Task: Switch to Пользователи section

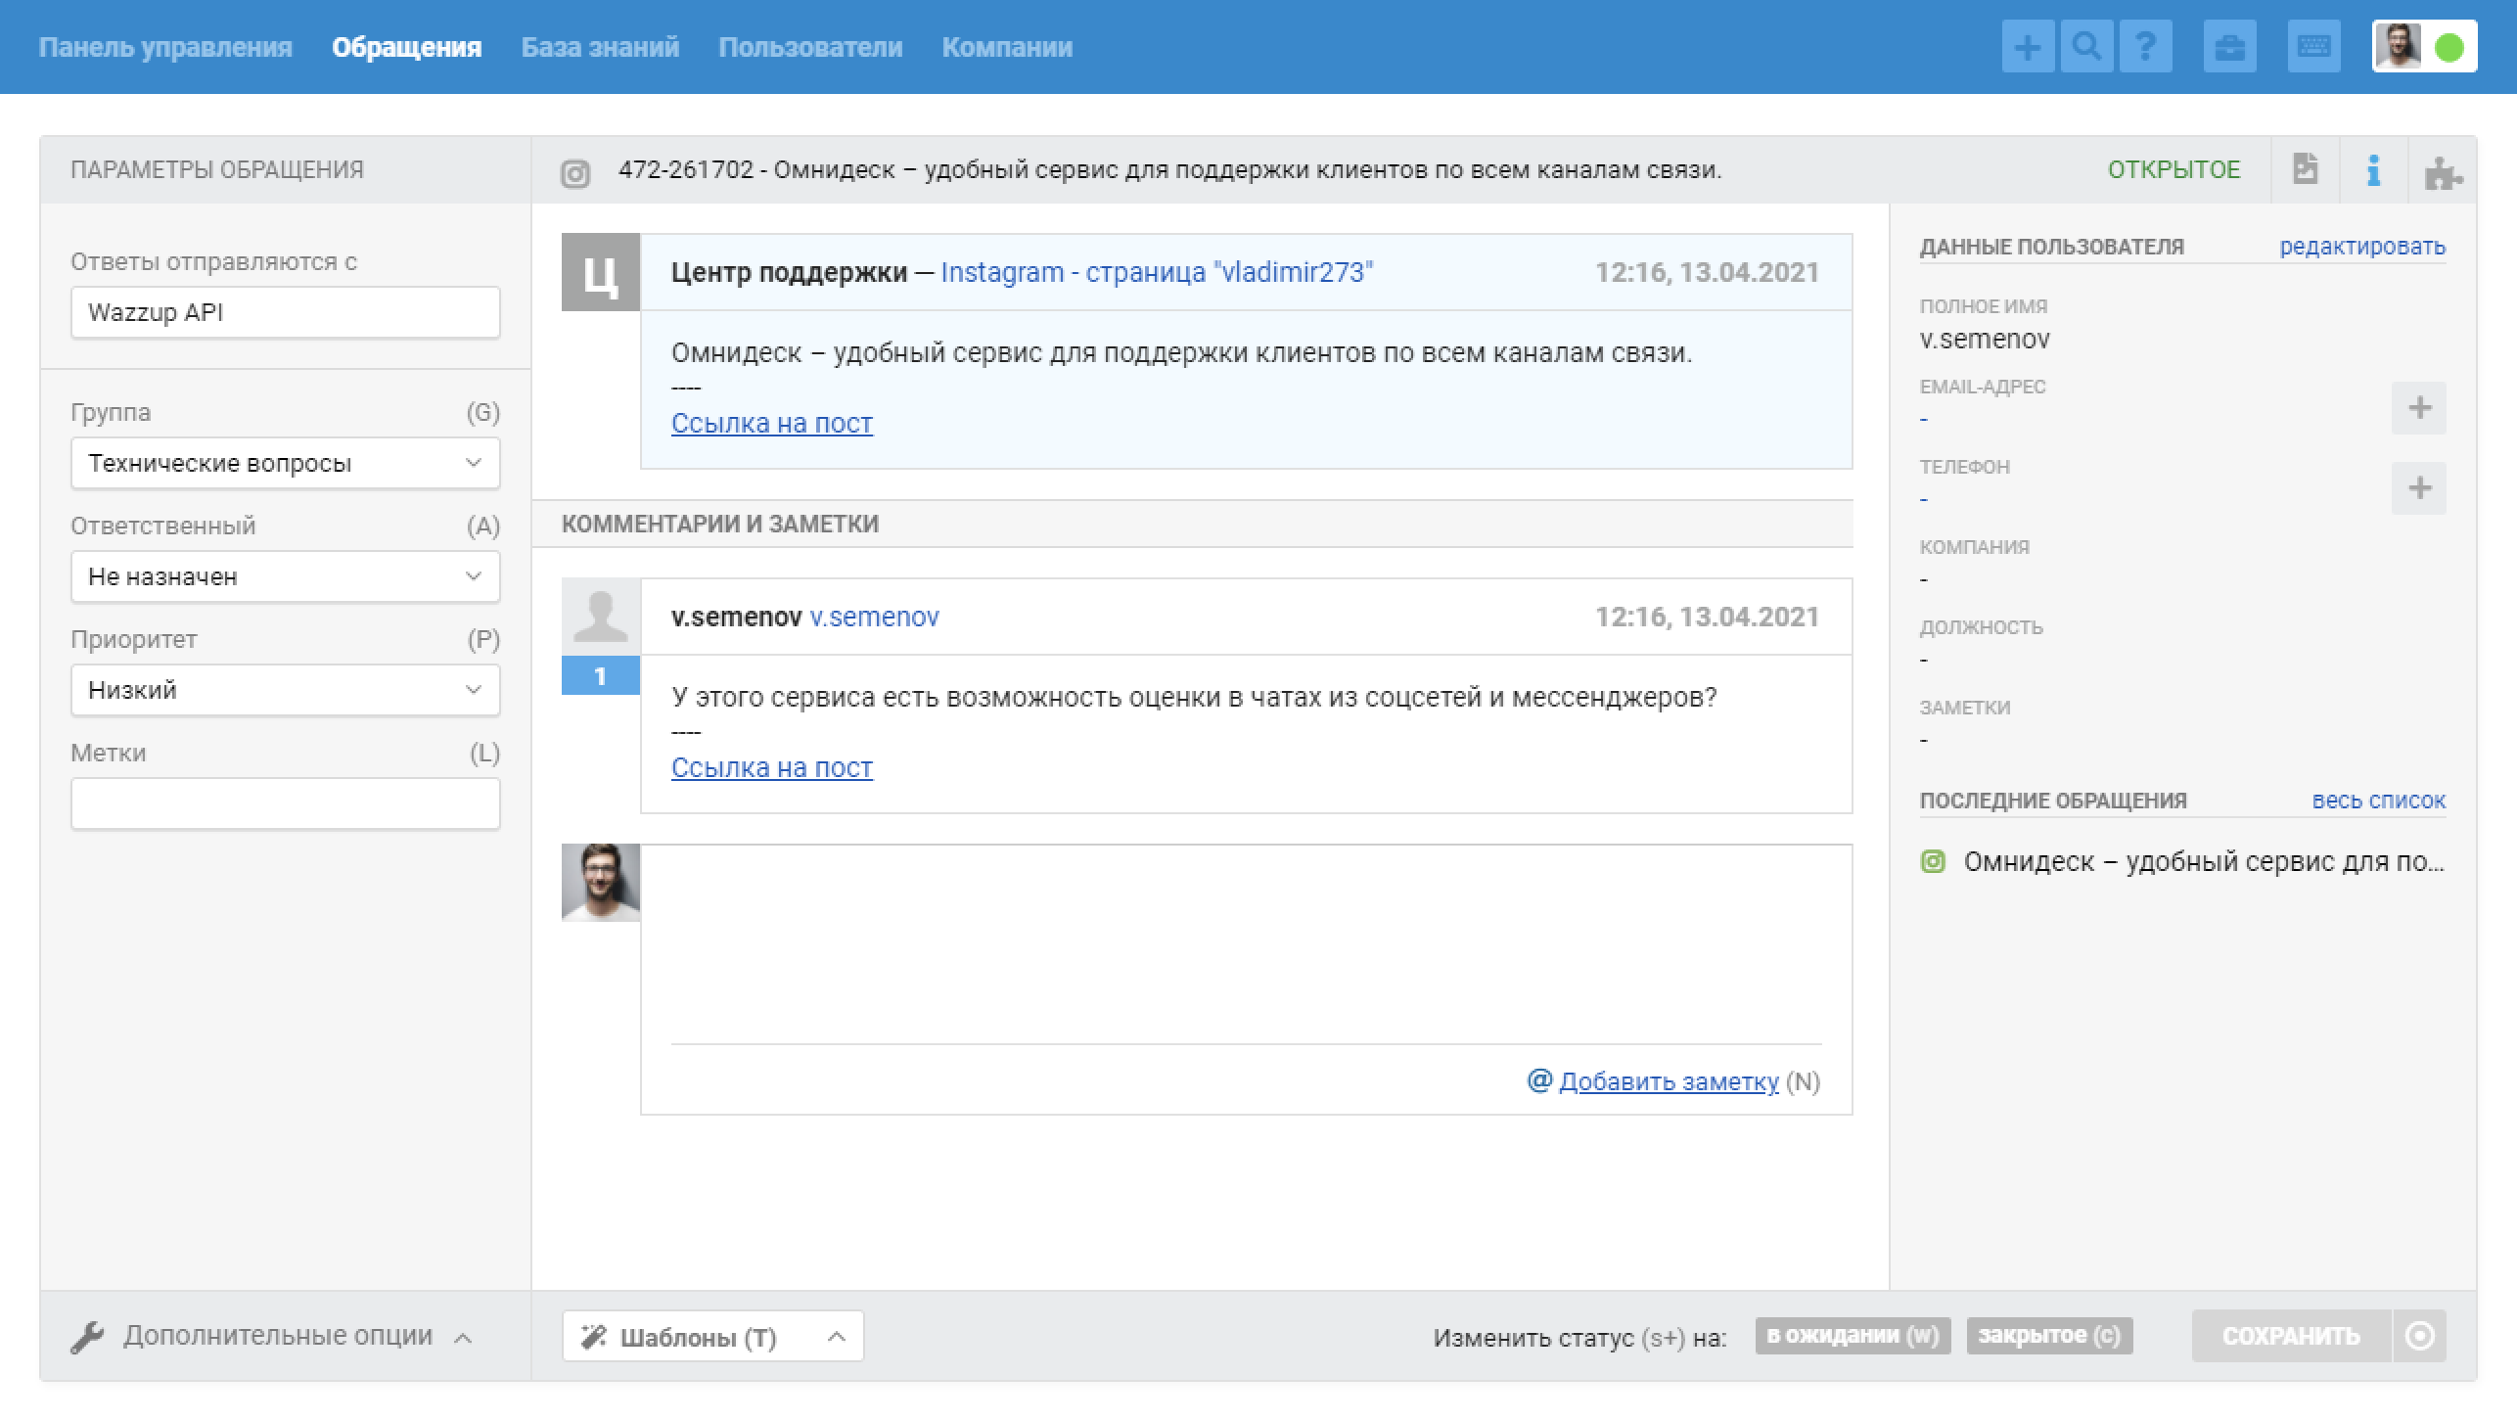Action: coord(810,47)
